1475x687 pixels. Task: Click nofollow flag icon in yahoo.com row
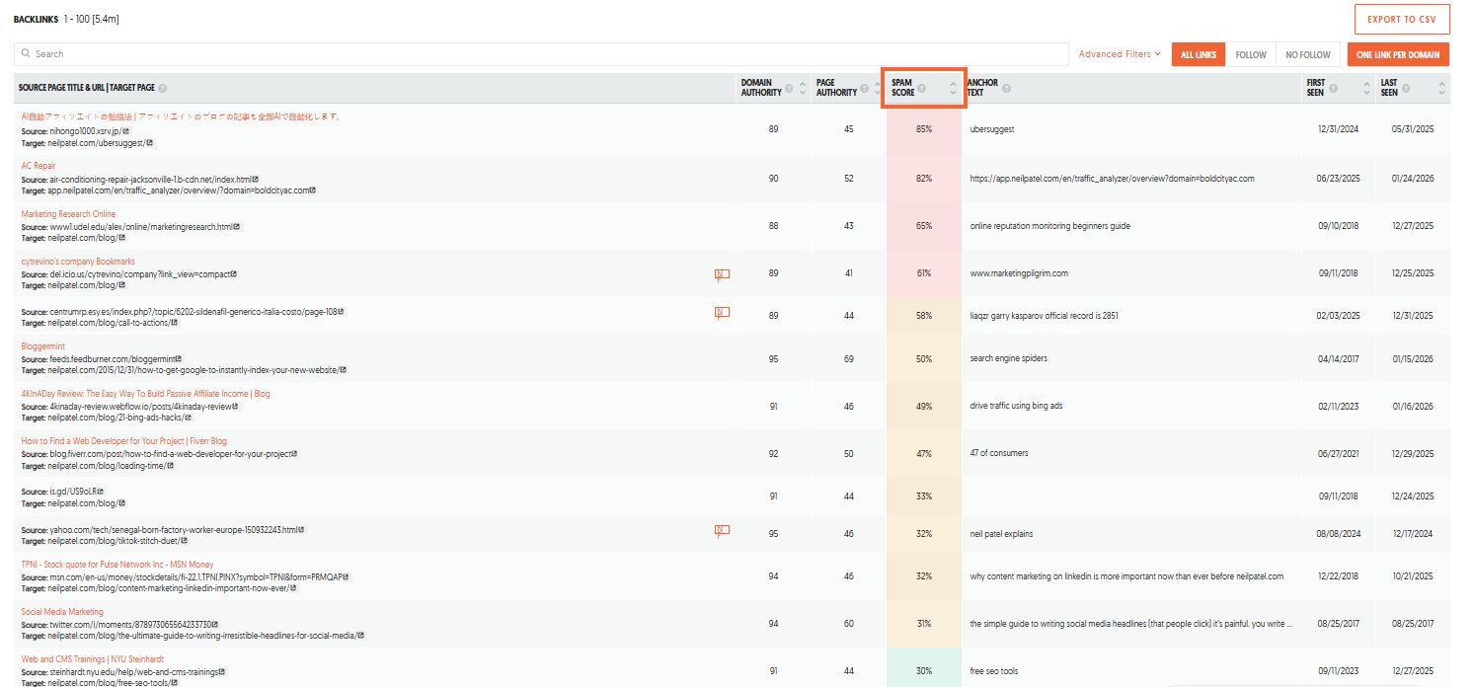point(722,531)
